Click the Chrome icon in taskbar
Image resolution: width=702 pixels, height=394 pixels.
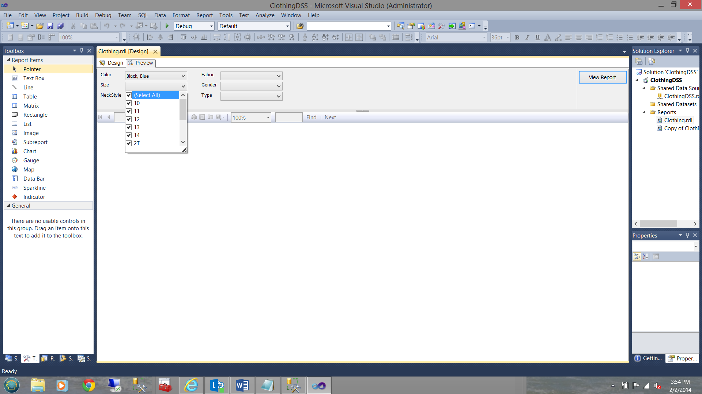(88, 385)
